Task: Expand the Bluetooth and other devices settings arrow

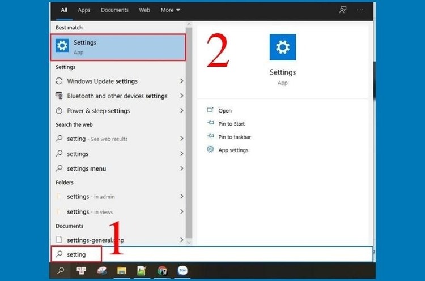Action: pyautogui.click(x=181, y=96)
